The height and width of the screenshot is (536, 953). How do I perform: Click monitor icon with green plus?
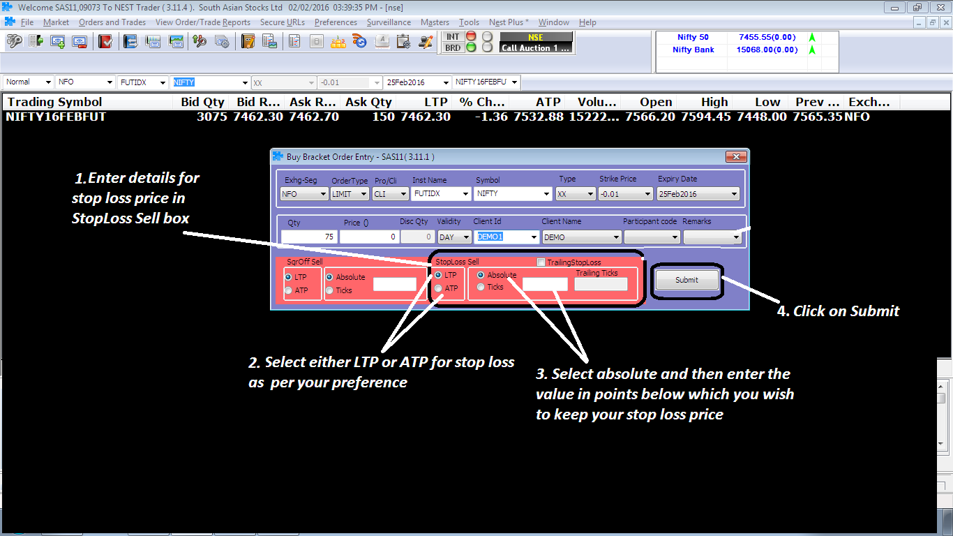57,42
